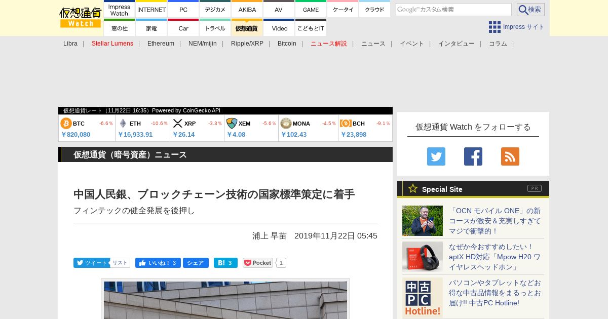Screen dimensions: 608x319
Task: Open the 窓の杜 tab
Action: click(120, 28)
